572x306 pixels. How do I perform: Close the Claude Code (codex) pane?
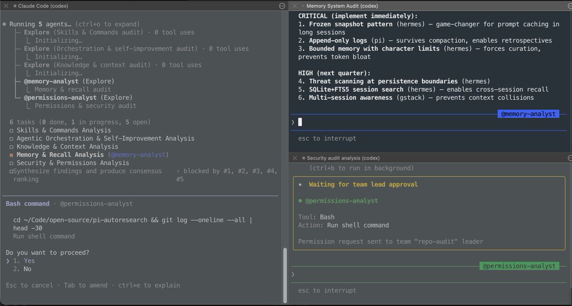tap(6, 6)
